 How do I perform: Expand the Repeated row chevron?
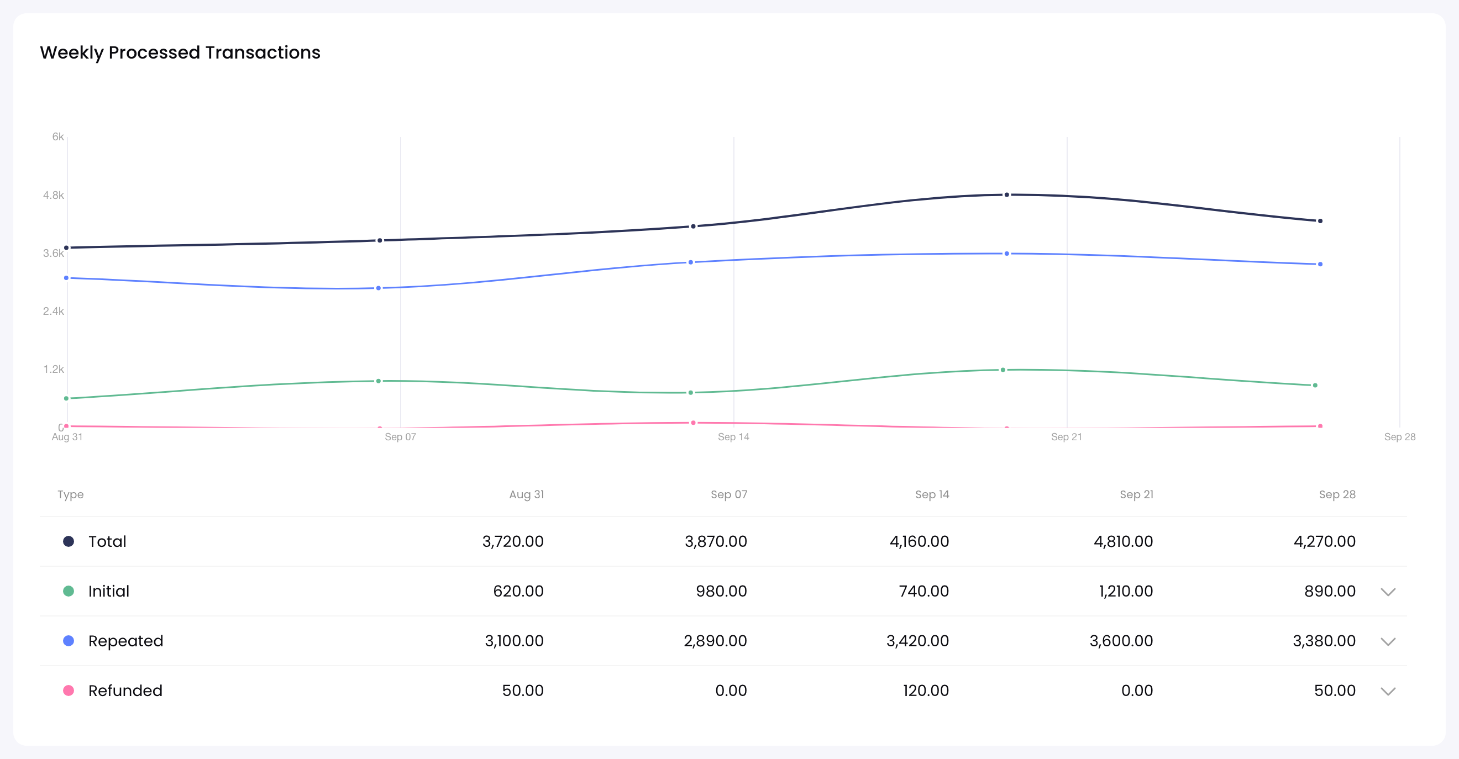point(1388,641)
